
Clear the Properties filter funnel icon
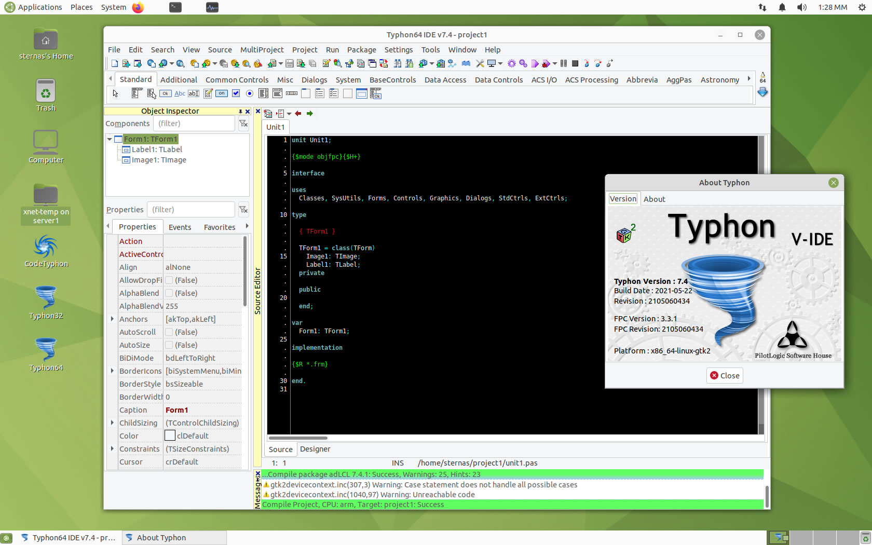coord(243,210)
